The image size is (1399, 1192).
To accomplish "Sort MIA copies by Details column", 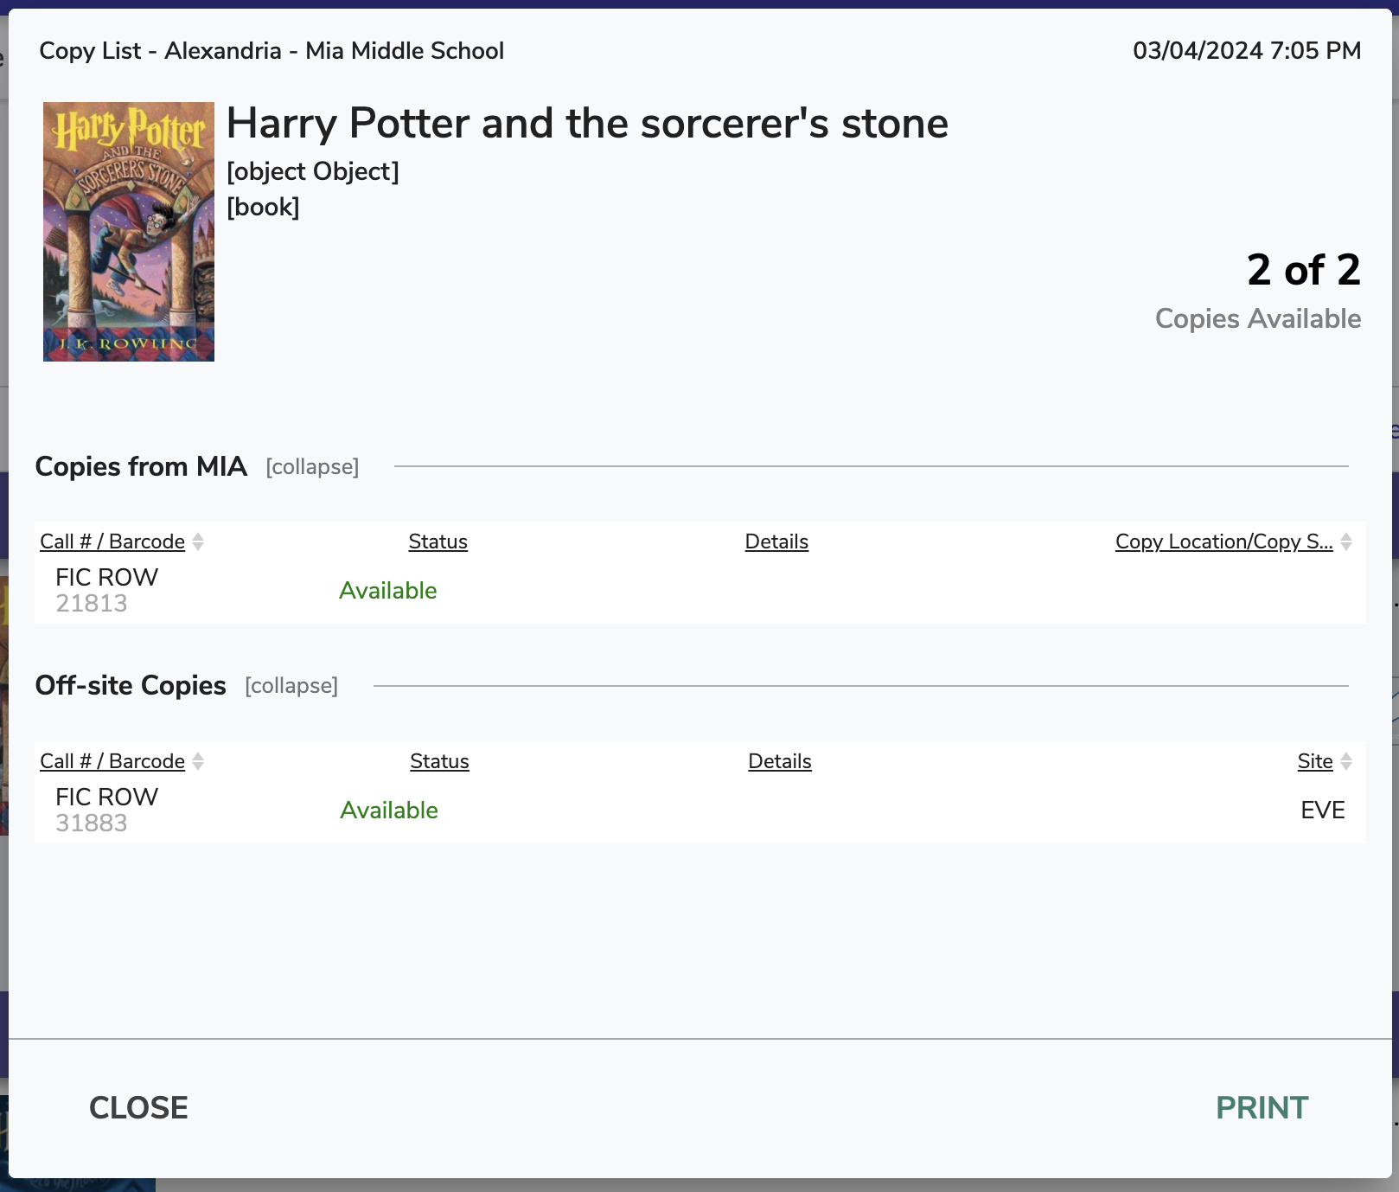I will 776,542.
